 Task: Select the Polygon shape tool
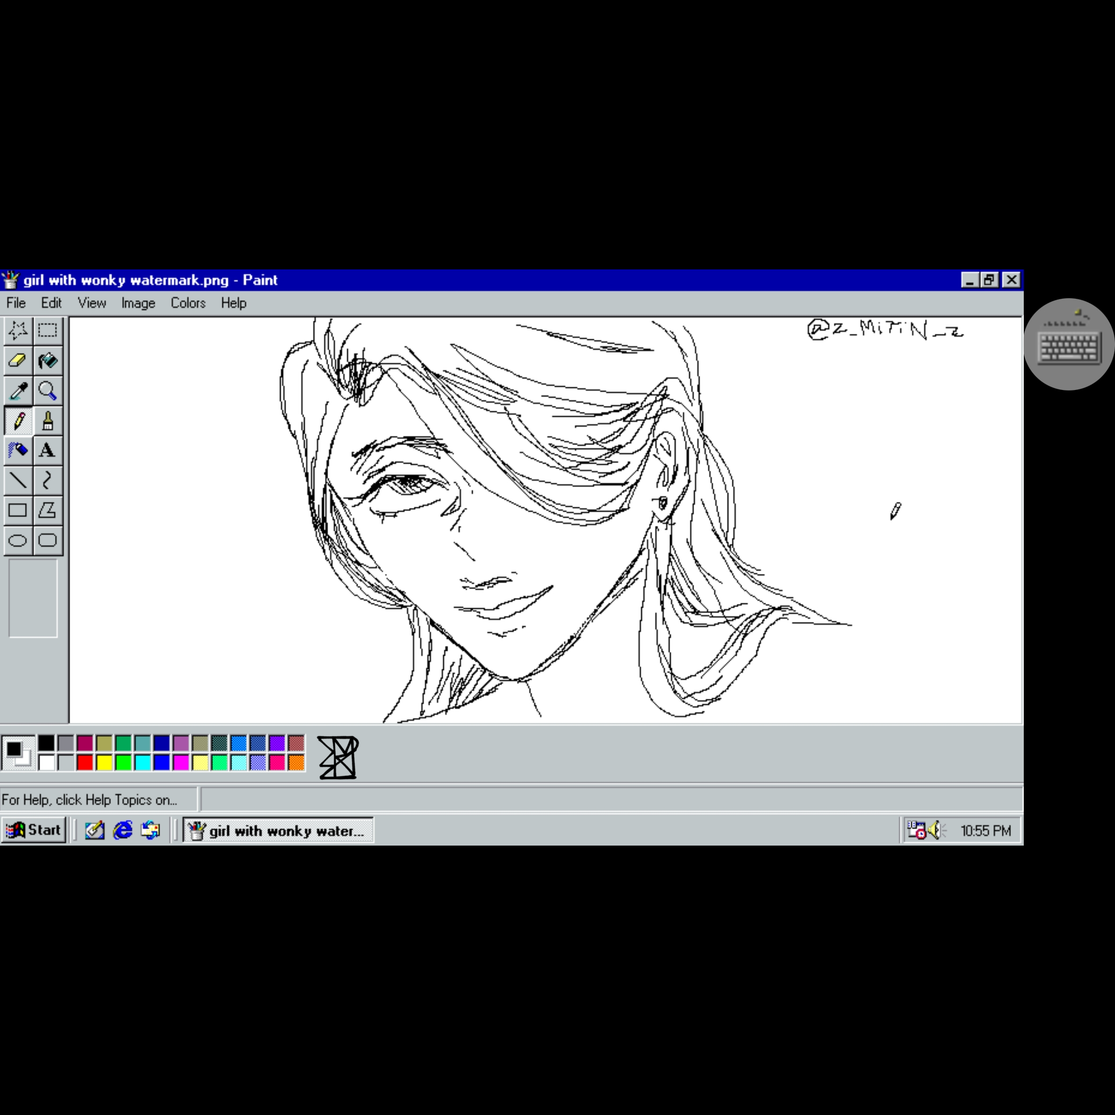48,511
